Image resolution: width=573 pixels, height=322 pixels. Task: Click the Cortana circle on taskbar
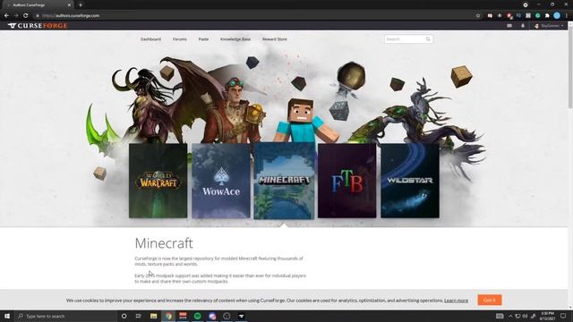(x=124, y=316)
